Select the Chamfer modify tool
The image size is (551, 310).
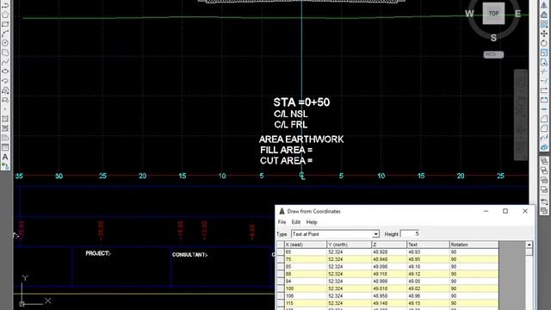tap(544, 119)
